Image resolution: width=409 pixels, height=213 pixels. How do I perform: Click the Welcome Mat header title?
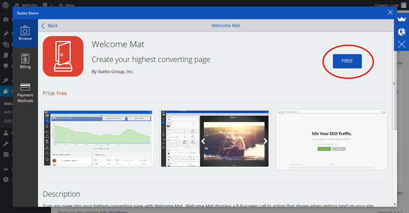[x=225, y=26]
